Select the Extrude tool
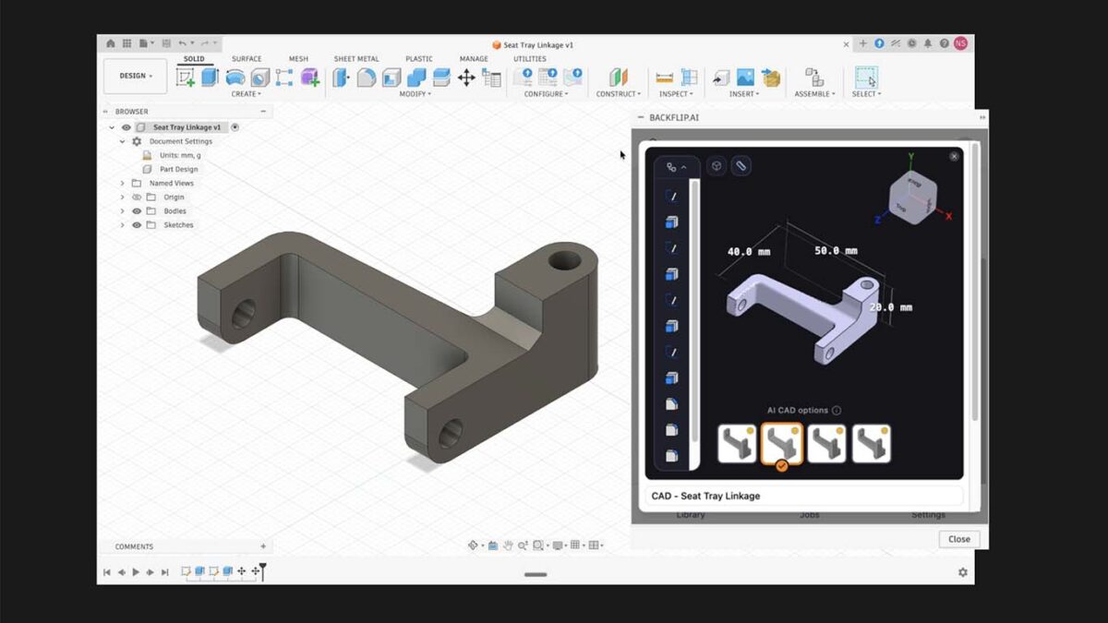The width and height of the screenshot is (1108, 623). pyautogui.click(x=211, y=78)
